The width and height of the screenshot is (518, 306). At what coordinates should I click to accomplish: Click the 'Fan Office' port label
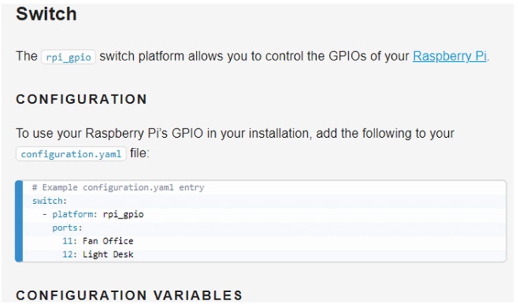coord(107,240)
